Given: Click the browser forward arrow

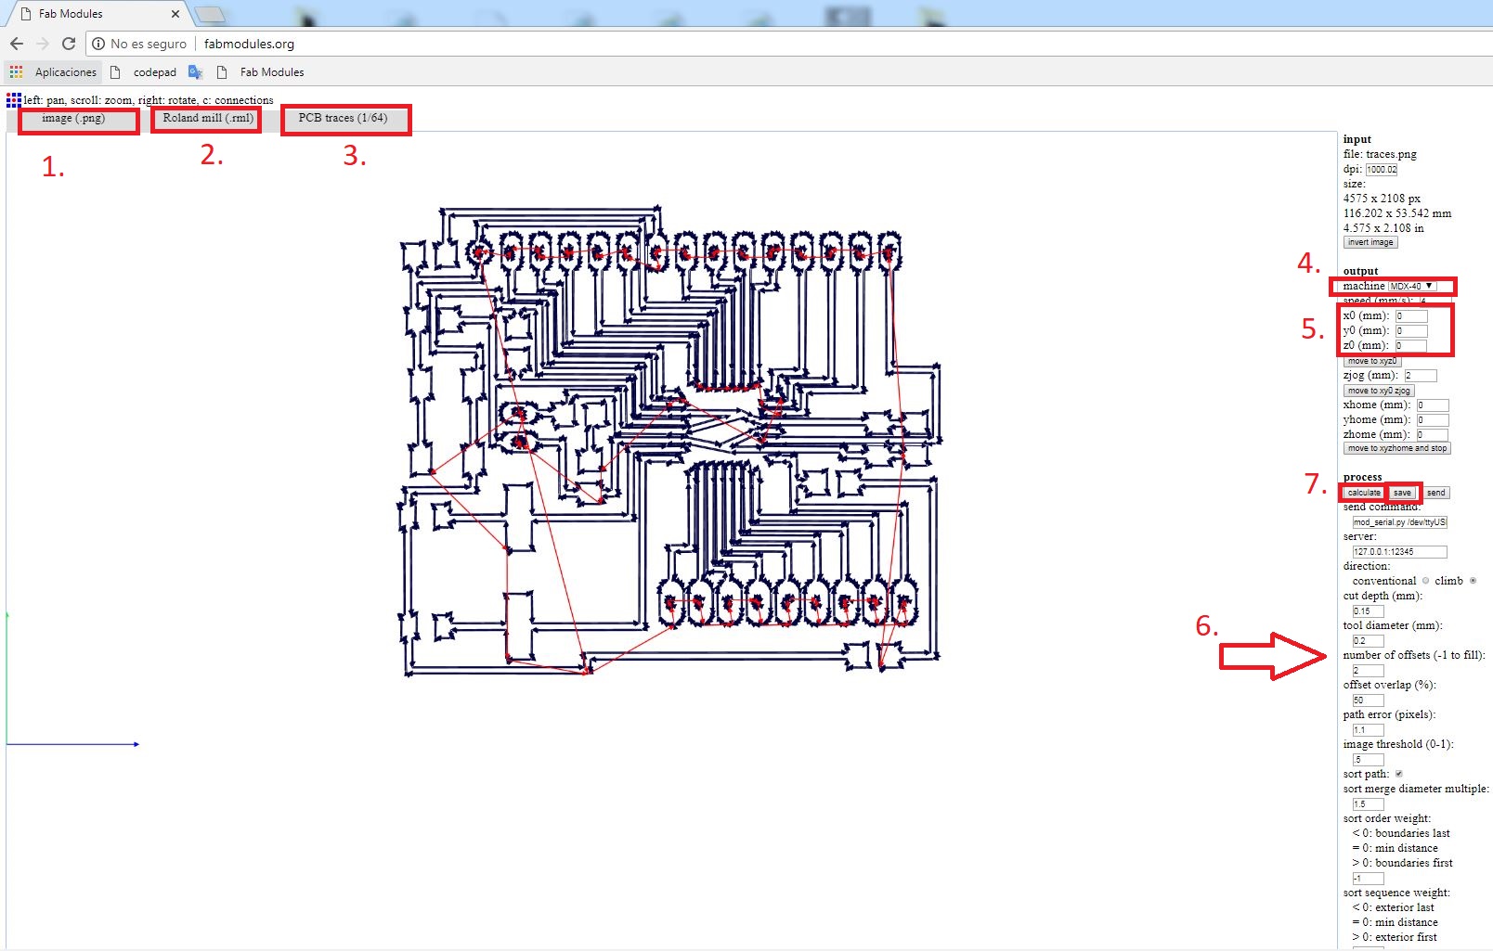Looking at the screenshot, I should [43, 44].
